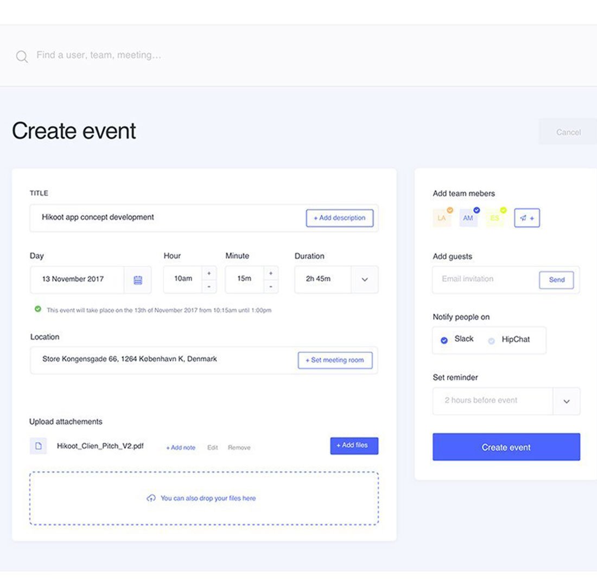
Task: Increase the Hour value with plus
Action: 209,273
